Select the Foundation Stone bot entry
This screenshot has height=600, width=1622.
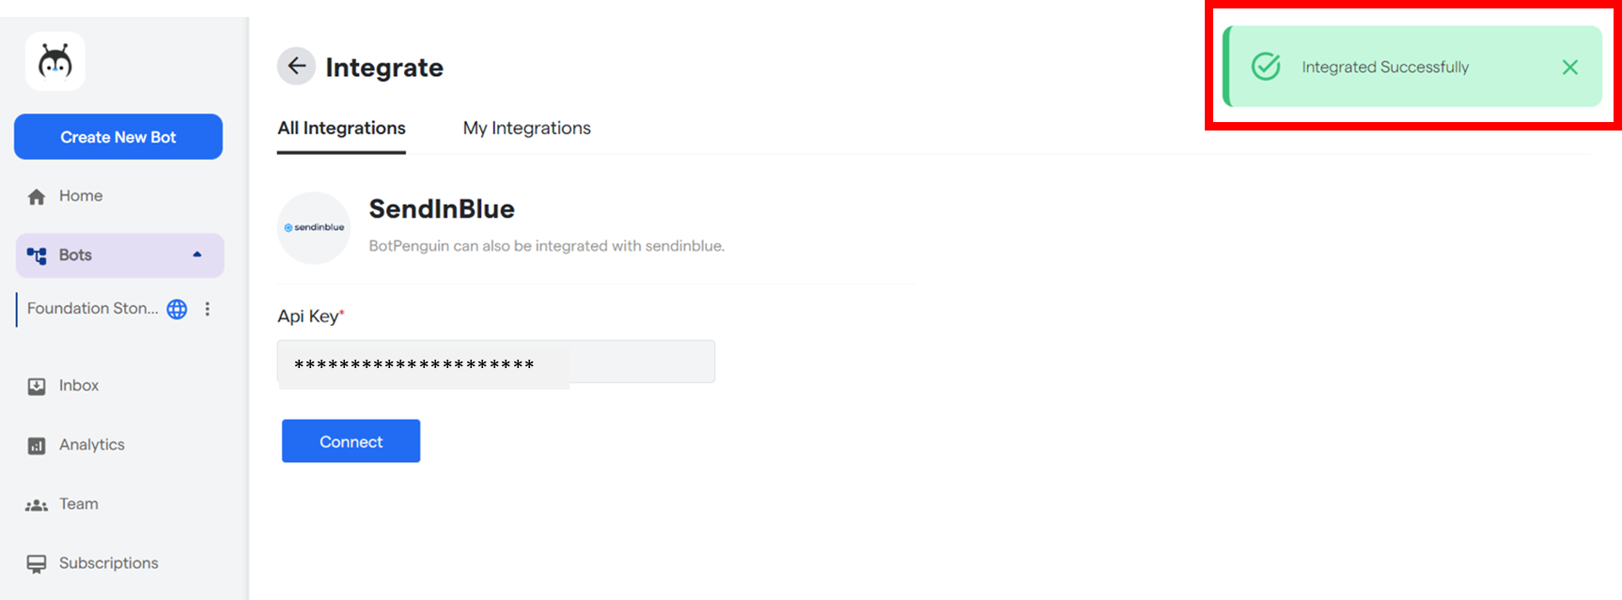point(92,309)
